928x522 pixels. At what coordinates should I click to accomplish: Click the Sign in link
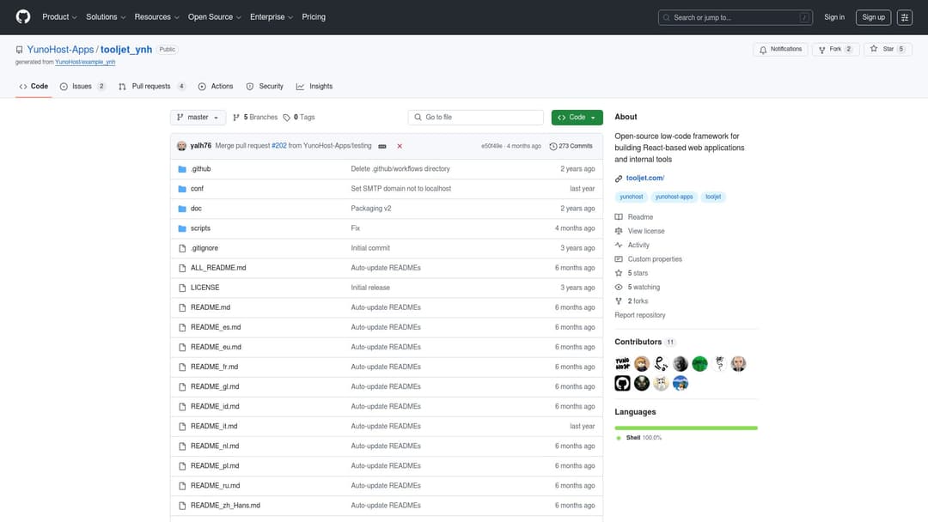(833, 17)
